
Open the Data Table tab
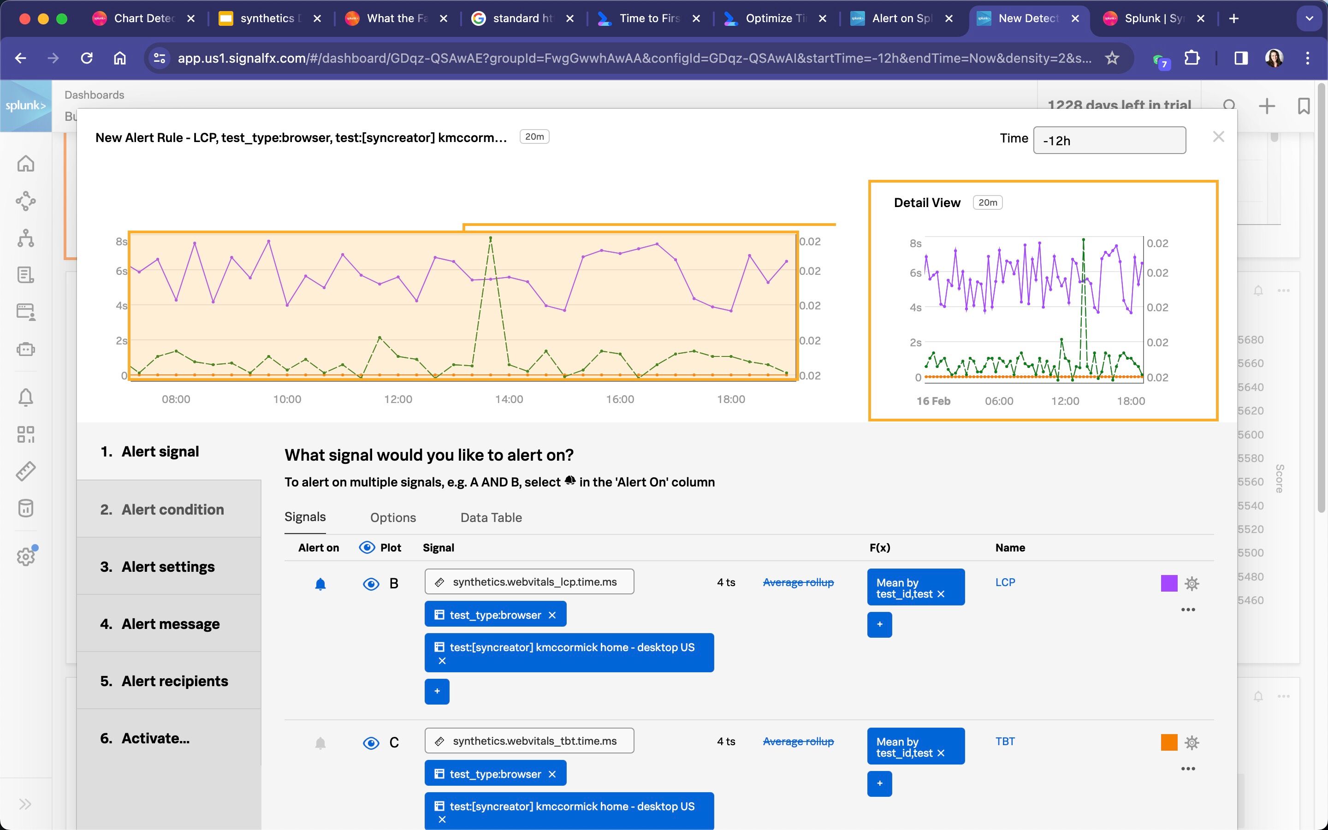(491, 517)
